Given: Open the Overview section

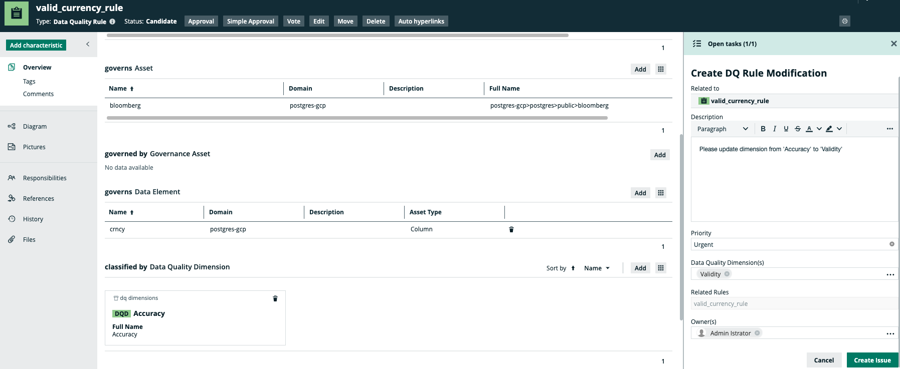Looking at the screenshot, I should pyautogui.click(x=37, y=67).
